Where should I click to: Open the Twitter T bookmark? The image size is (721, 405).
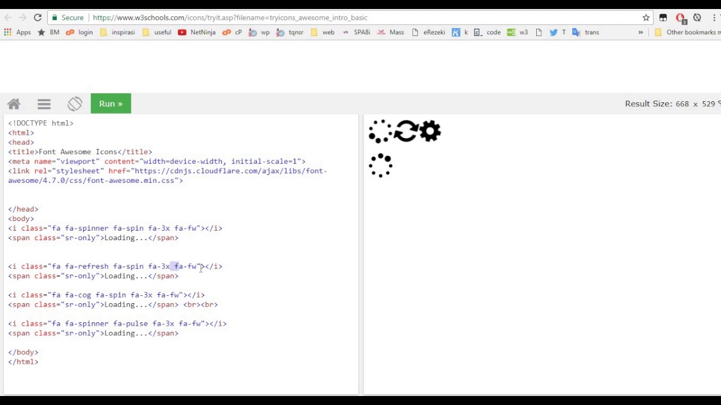(558, 32)
